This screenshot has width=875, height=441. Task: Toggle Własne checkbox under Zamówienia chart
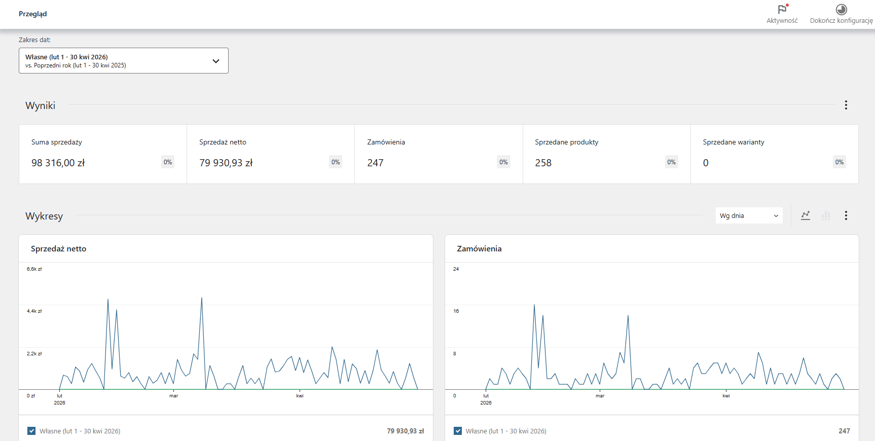(458, 431)
